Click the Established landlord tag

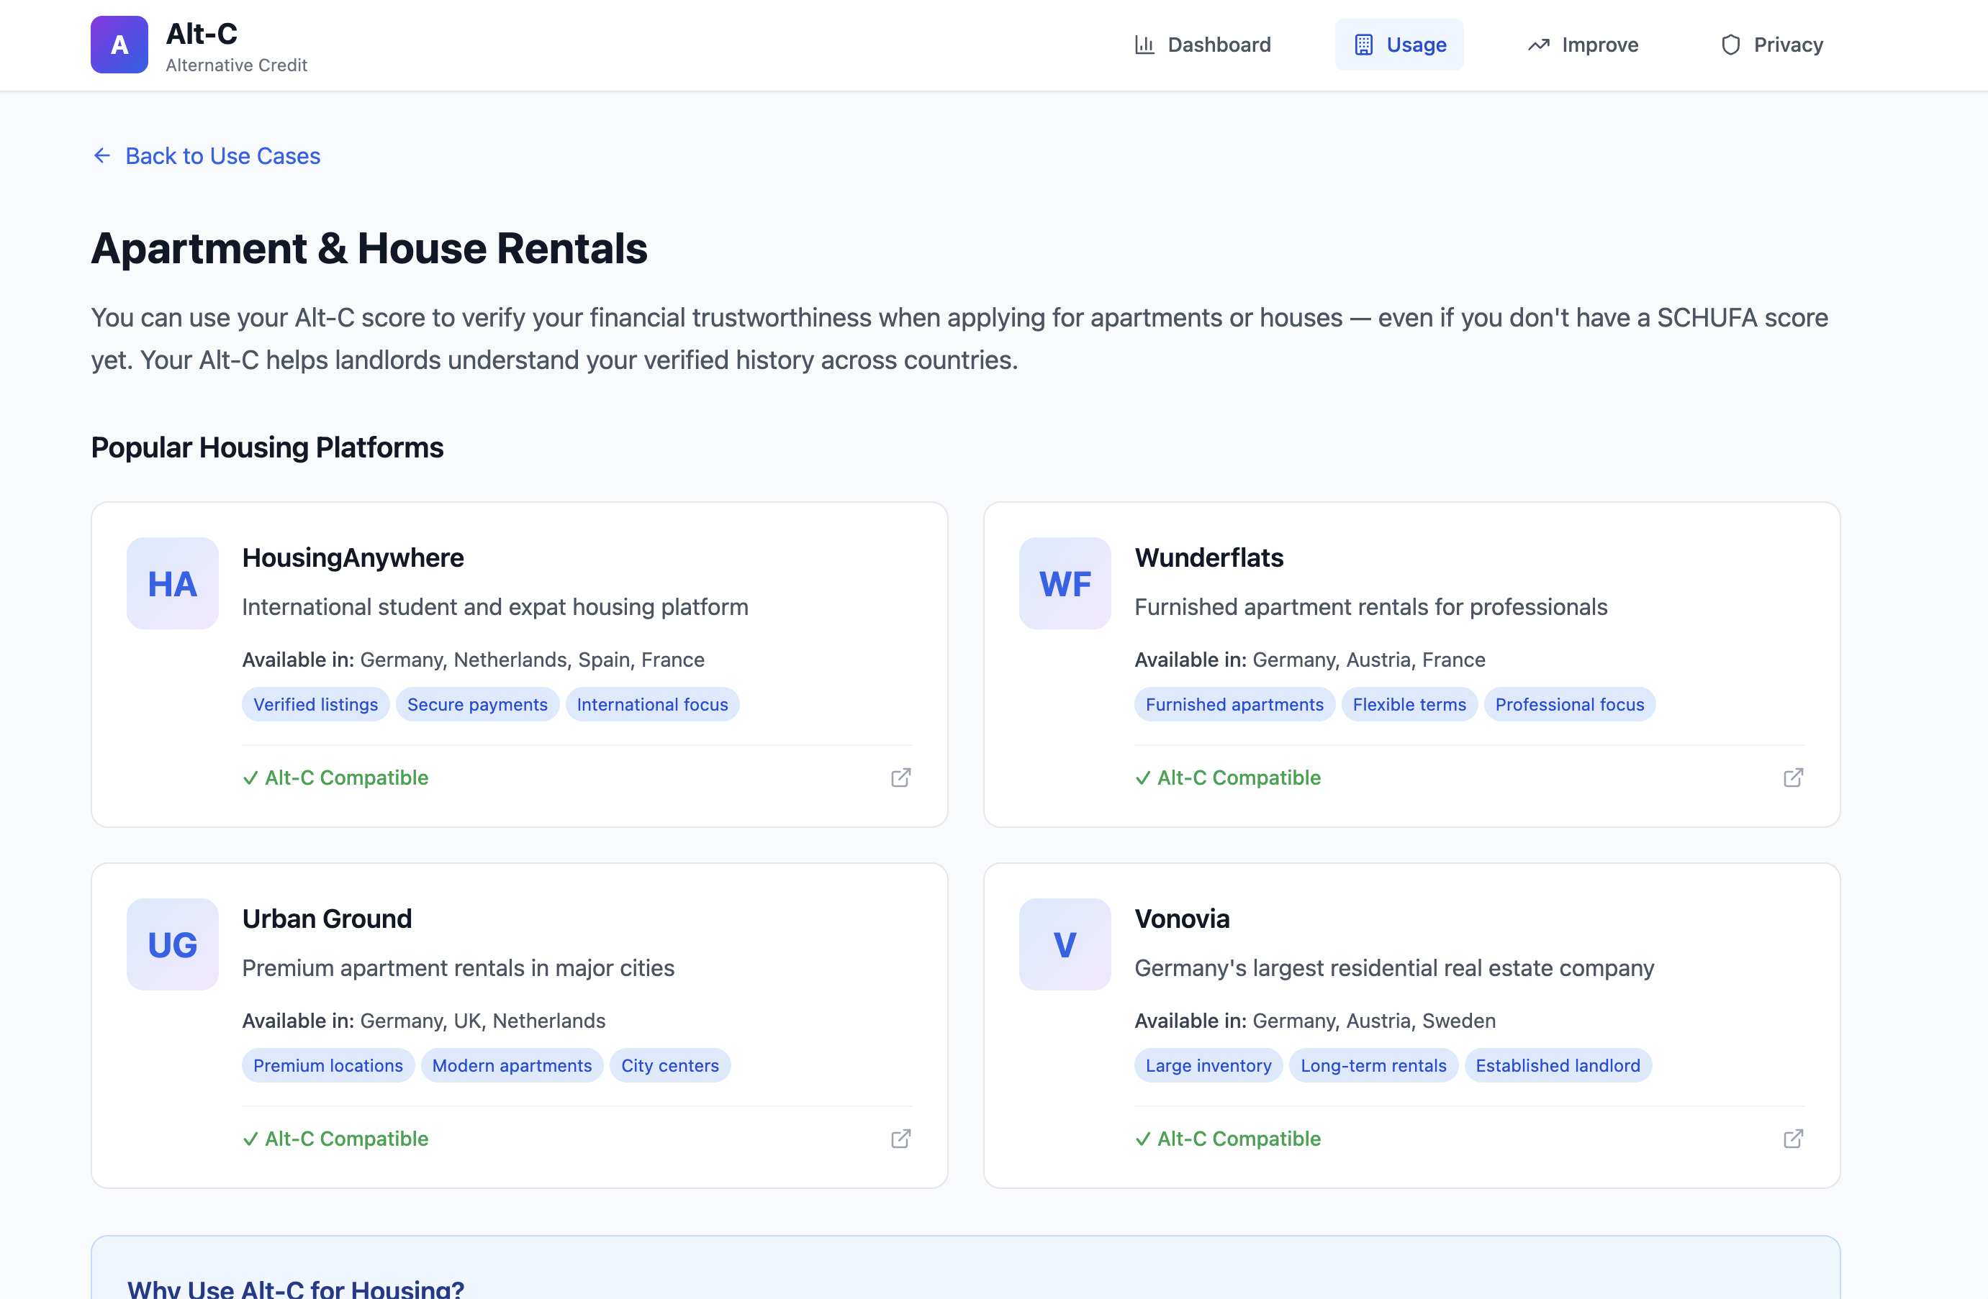click(x=1557, y=1065)
